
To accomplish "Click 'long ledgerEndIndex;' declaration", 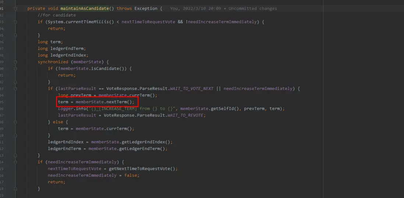I will (x=63, y=55).
